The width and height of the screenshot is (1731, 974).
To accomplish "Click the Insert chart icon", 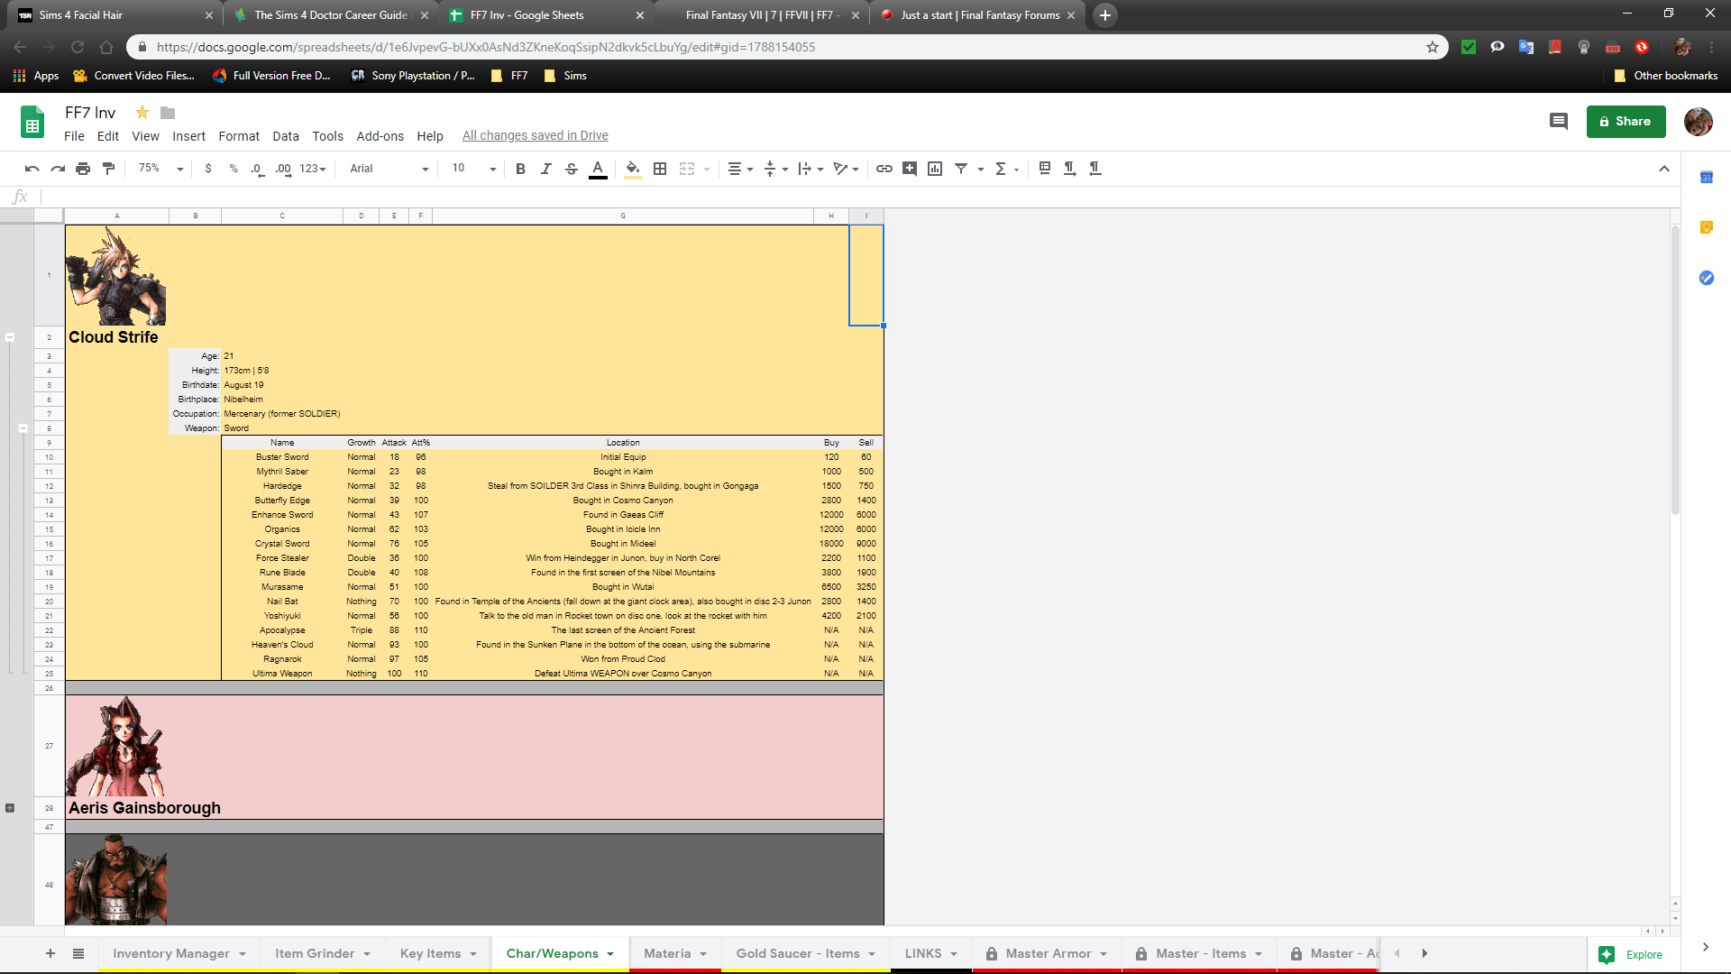I will click(935, 169).
